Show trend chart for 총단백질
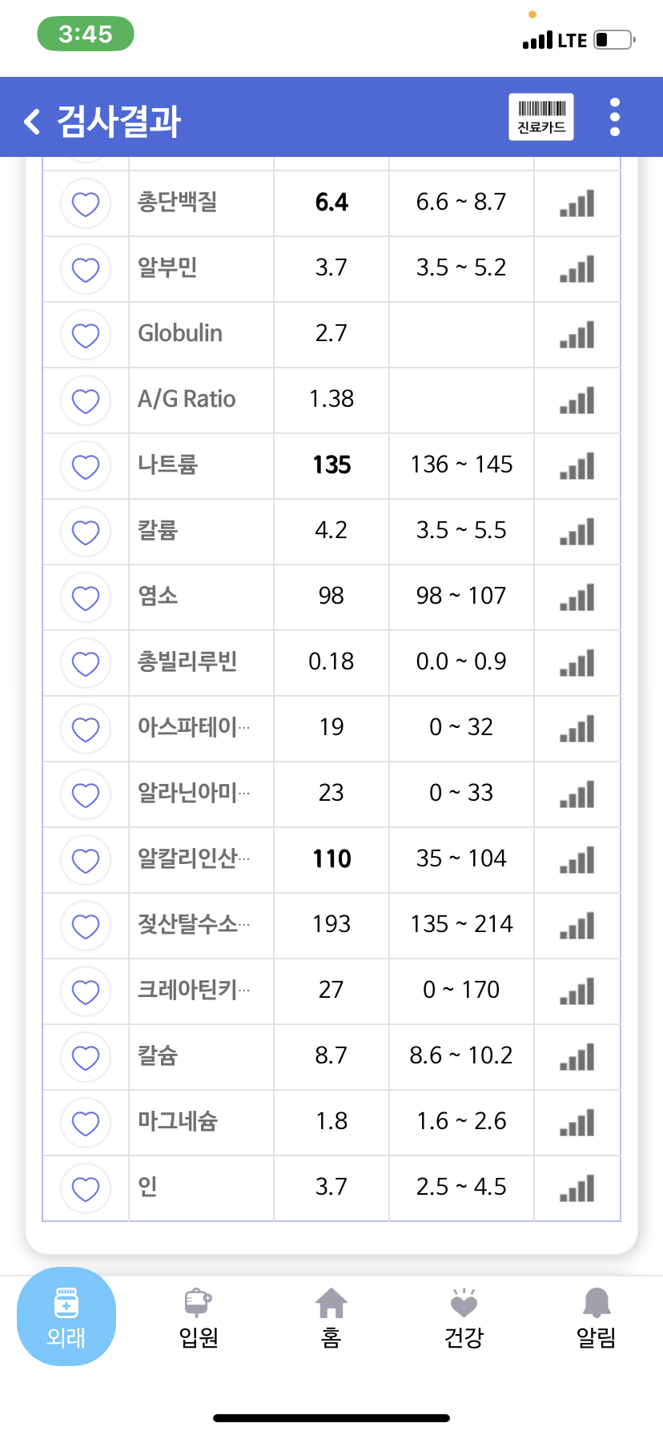Viewport: 663px width, 1435px height. 577,203
